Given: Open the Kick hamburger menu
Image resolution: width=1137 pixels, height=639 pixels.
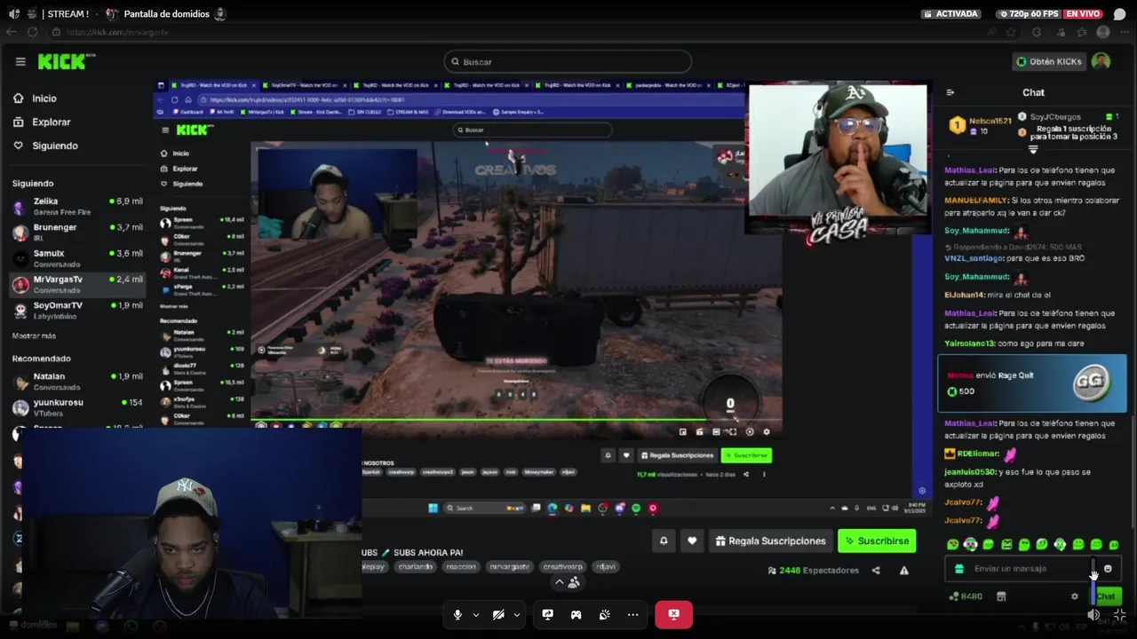Looking at the screenshot, I should 20,61.
